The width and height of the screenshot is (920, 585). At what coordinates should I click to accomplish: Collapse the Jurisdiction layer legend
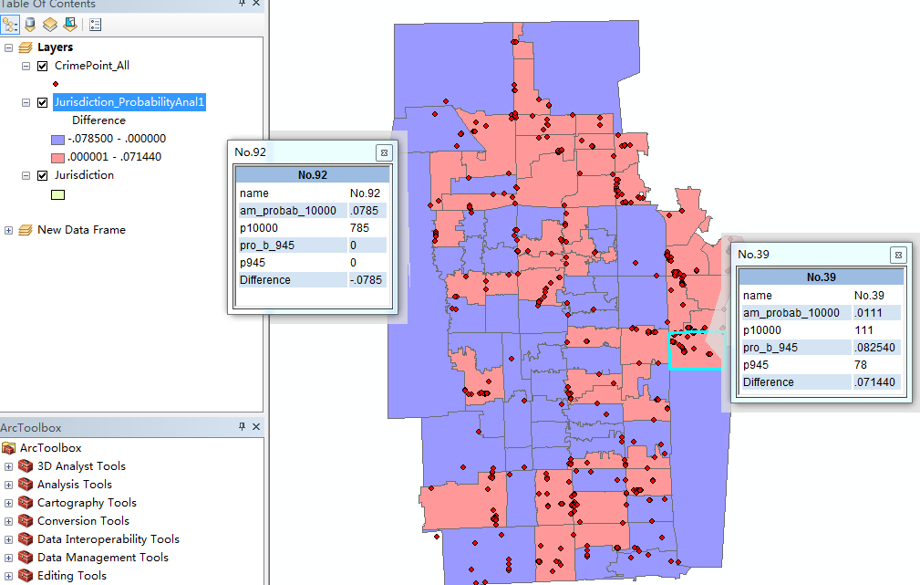pyautogui.click(x=26, y=175)
